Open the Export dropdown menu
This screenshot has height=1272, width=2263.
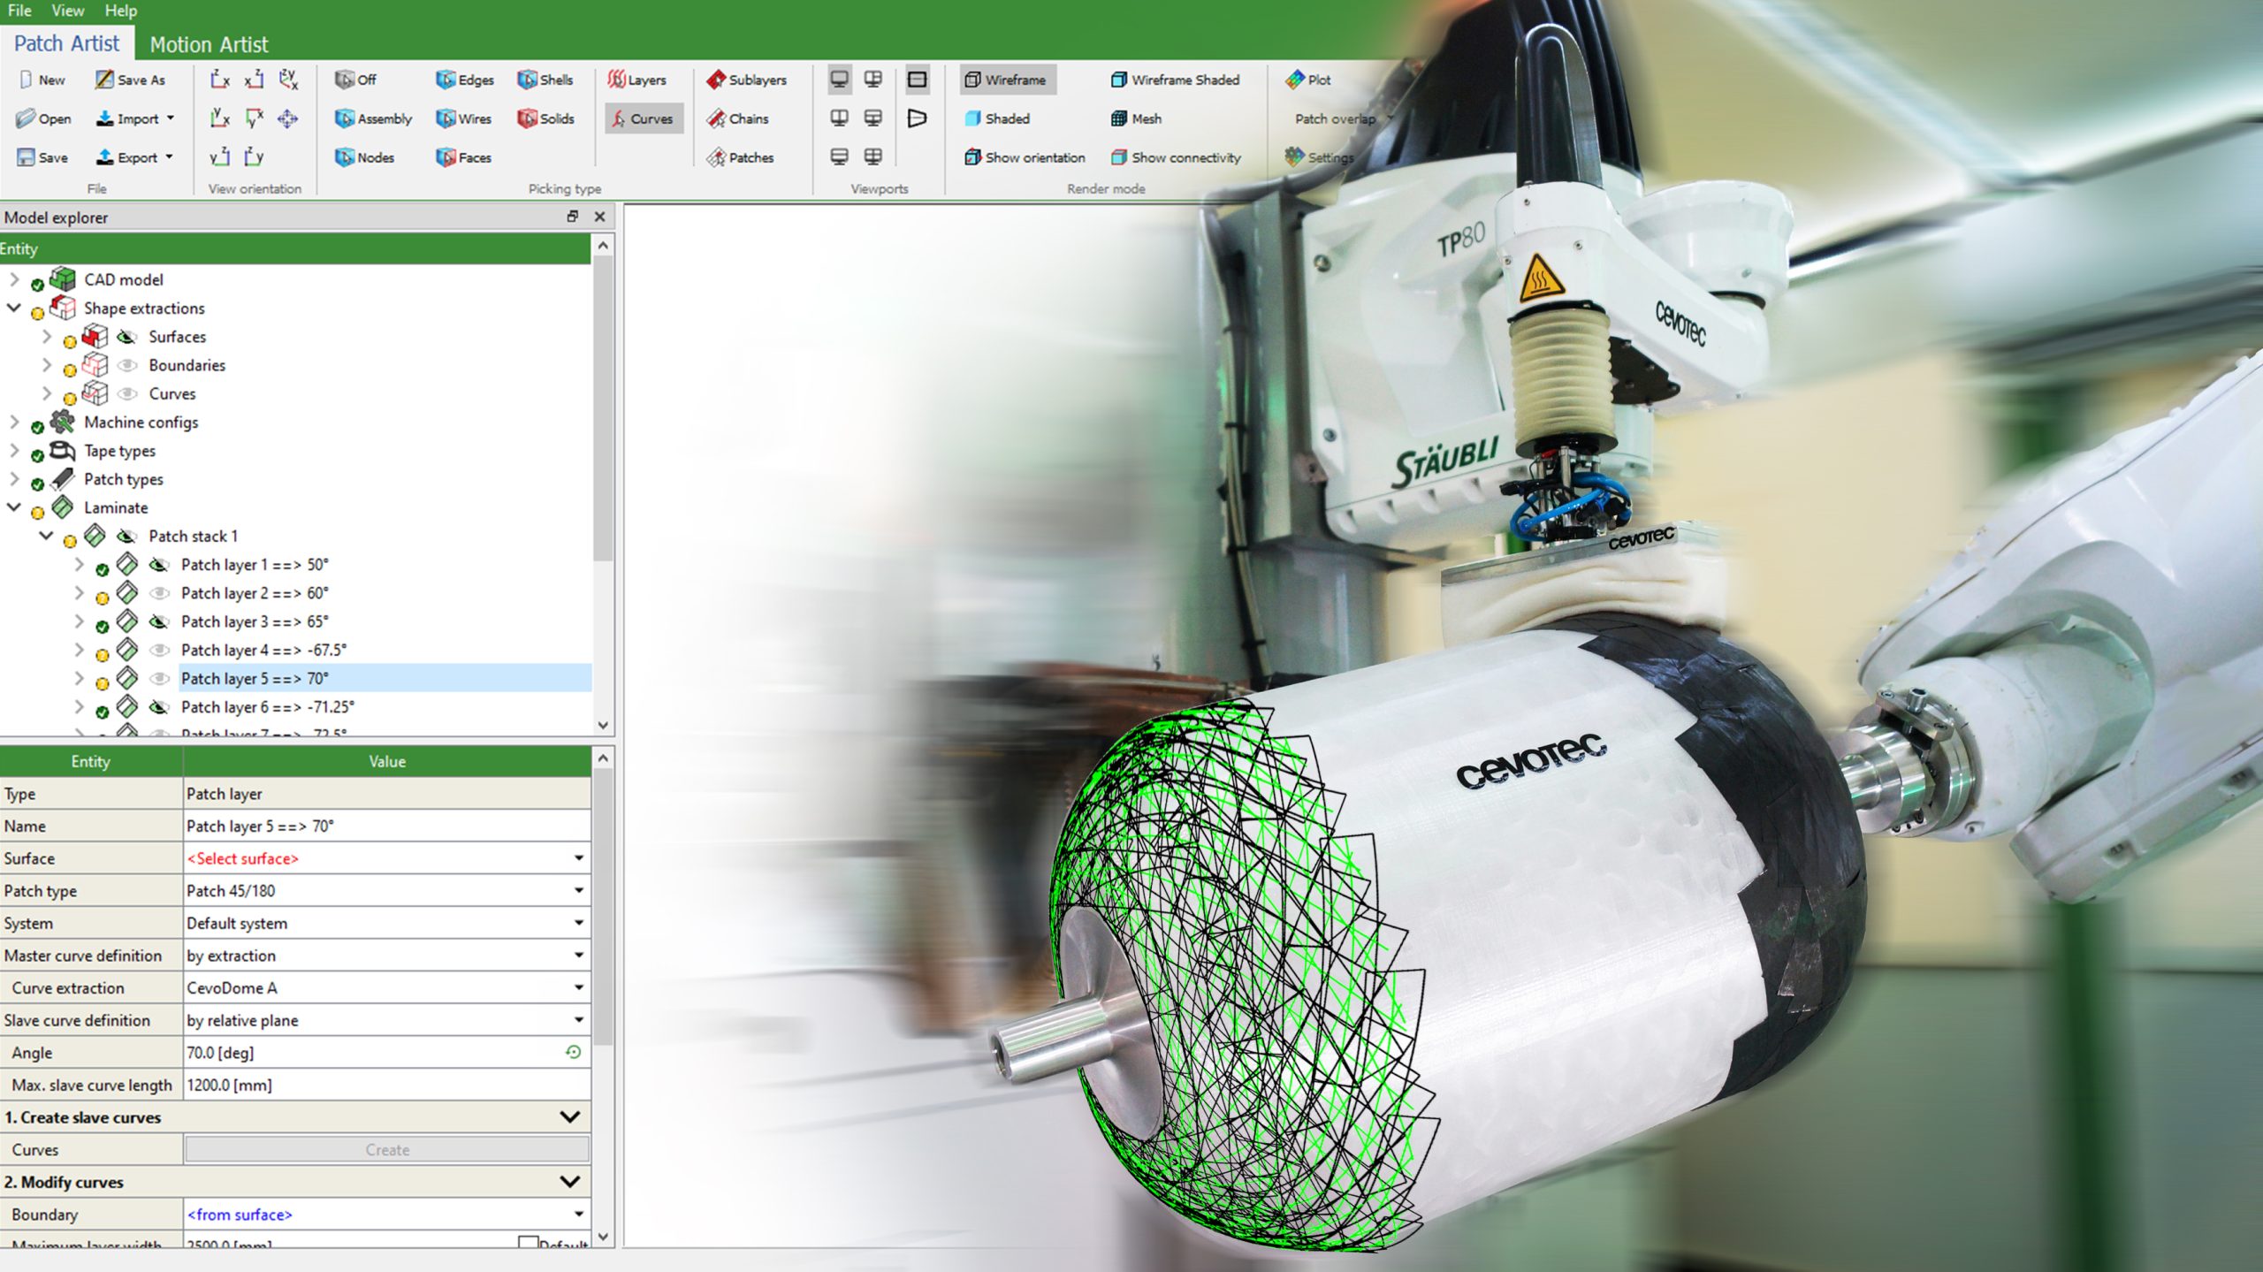[169, 157]
